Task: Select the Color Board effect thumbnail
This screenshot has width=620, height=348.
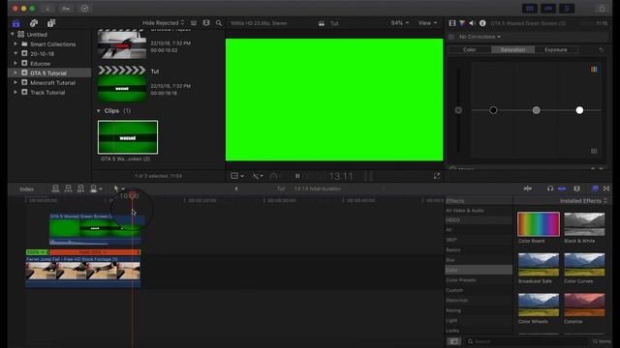Action: click(539, 224)
